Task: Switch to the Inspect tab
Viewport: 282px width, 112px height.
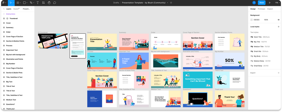Action: click(270, 9)
